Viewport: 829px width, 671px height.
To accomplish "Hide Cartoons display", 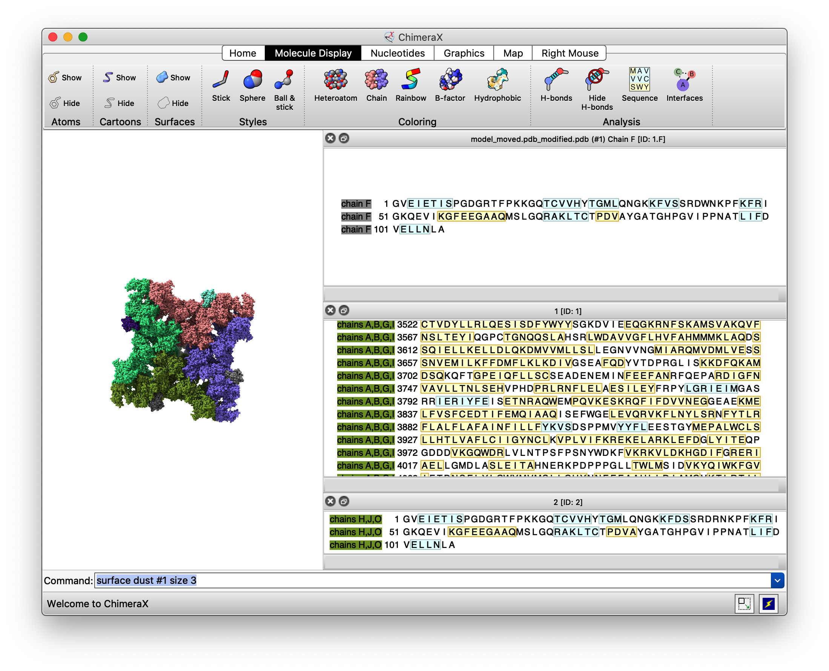I will (x=120, y=103).
